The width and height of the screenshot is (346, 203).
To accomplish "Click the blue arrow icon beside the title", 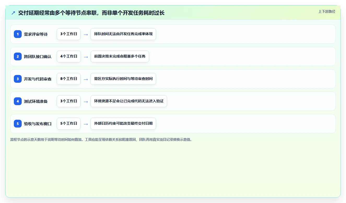I will coord(13,13).
